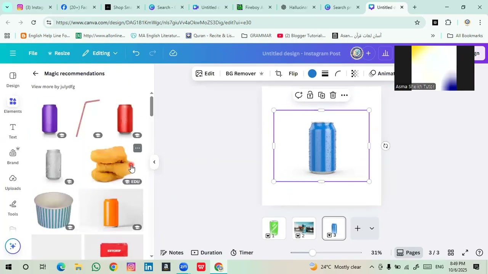Image resolution: width=488 pixels, height=274 pixels.
Task: Add the orange can element
Action: click(111, 211)
